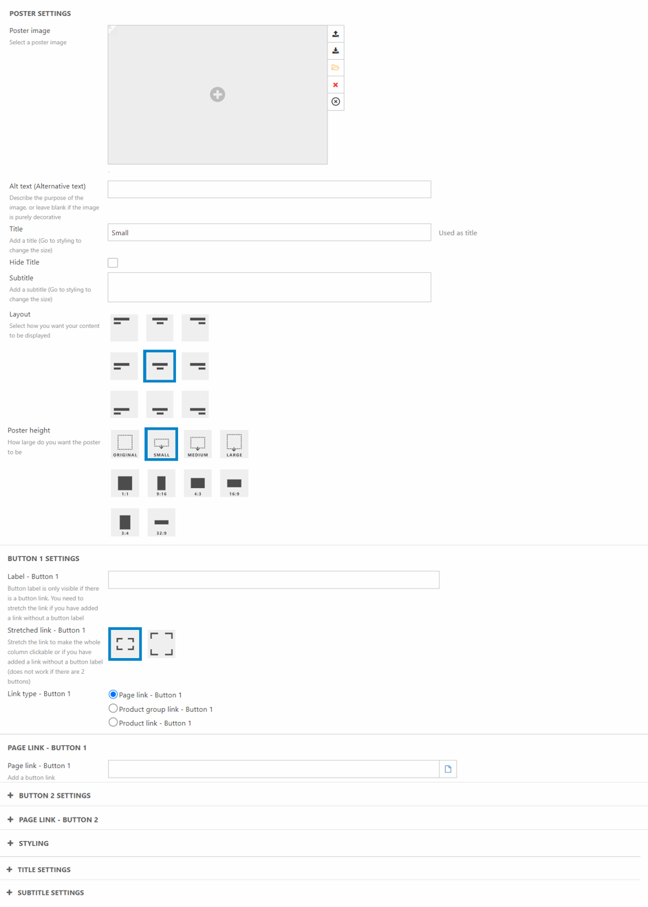Choose the non-stretched link option icon
The height and width of the screenshot is (907, 648).
tap(162, 644)
